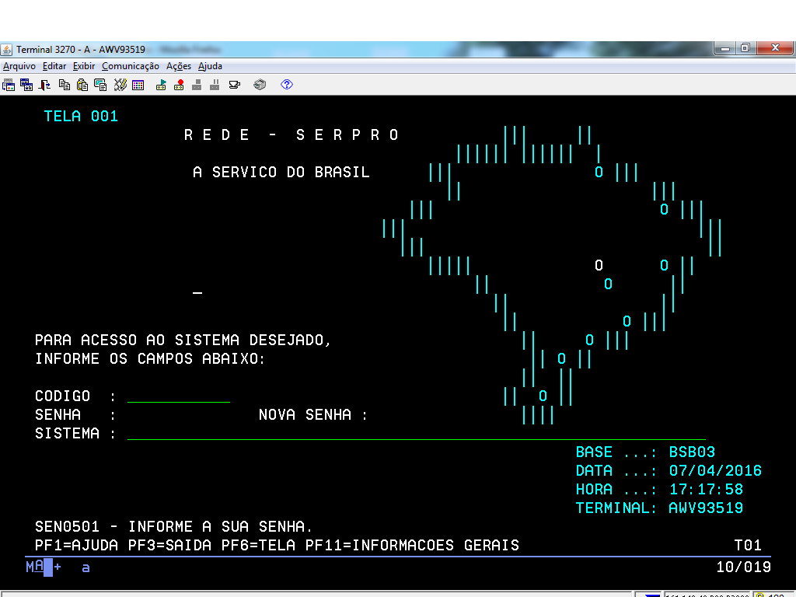
Task: Click 'PARA ACESSO AO SISTEMA DESEJADO,' text
Action: click(x=183, y=340)
